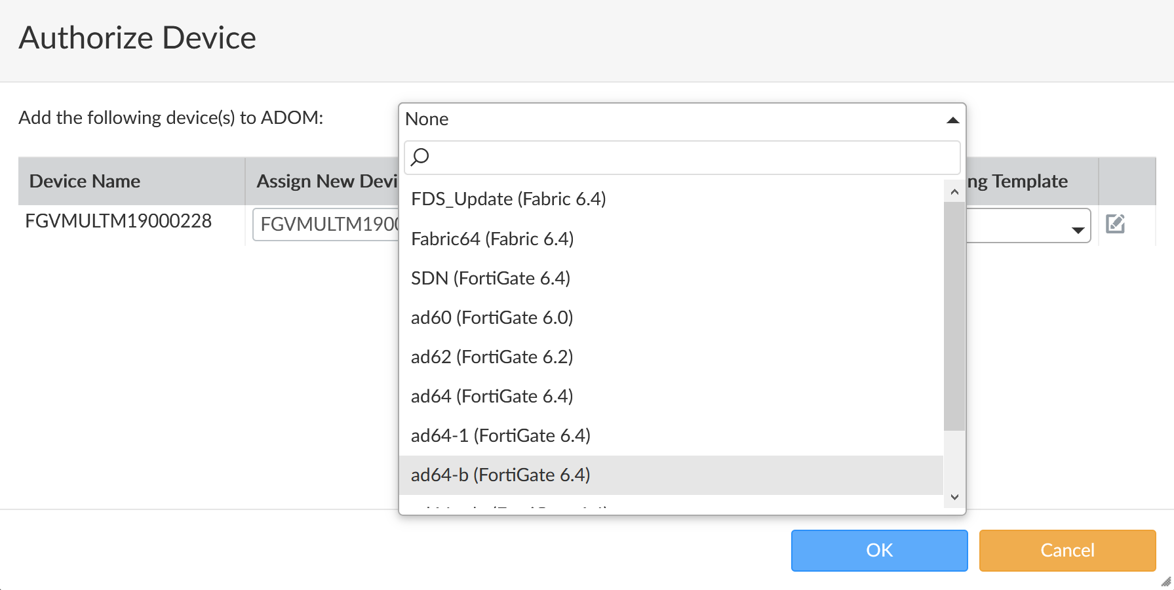Select highlighted ad64-b (FortiGate 6.4) entry

[x=671, y=475]
